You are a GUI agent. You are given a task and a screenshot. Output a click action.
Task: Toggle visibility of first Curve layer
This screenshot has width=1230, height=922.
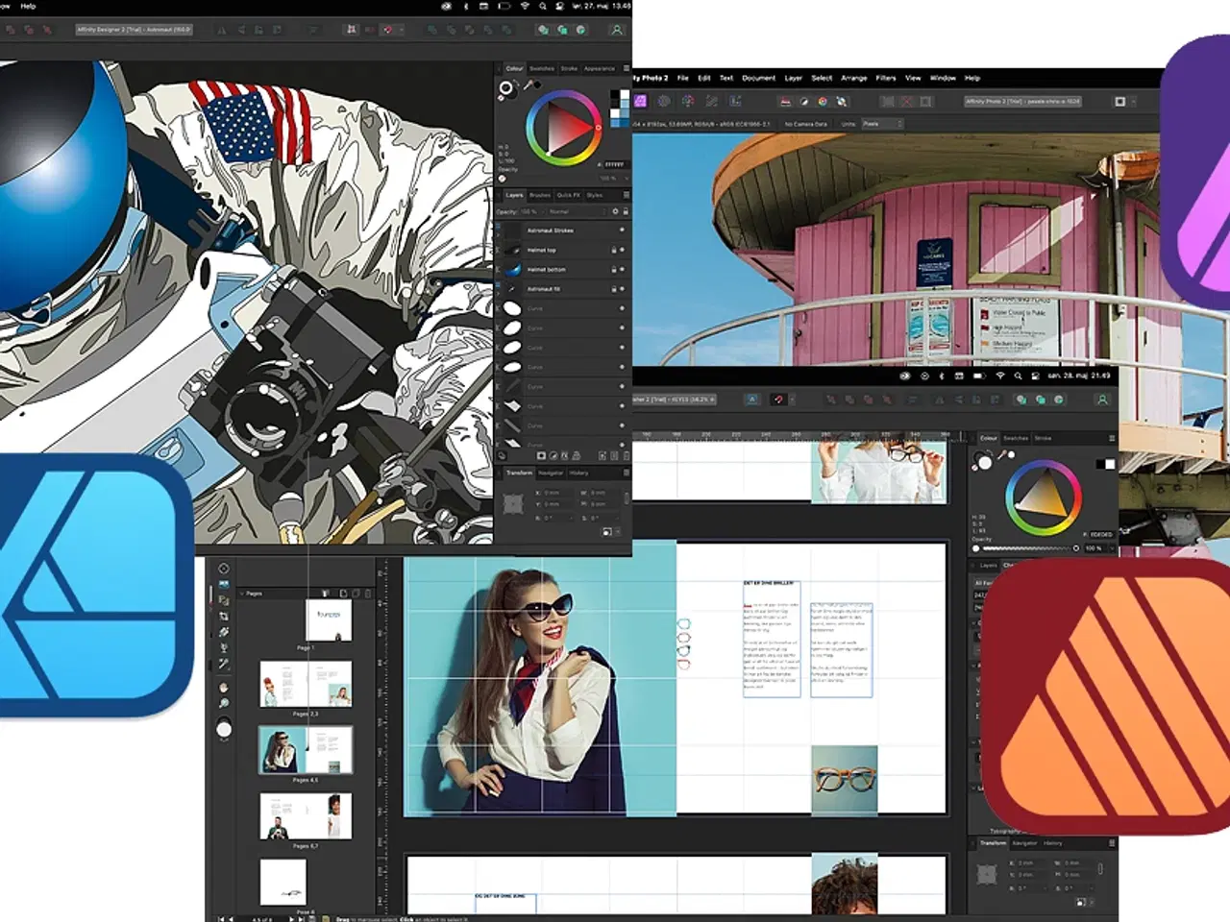(x=622, y=308)
